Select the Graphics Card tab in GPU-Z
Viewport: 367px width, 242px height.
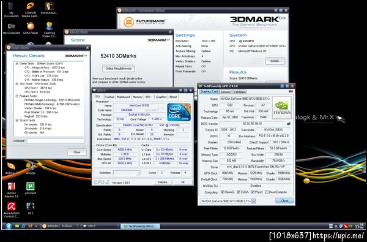[x=209, y=91]
